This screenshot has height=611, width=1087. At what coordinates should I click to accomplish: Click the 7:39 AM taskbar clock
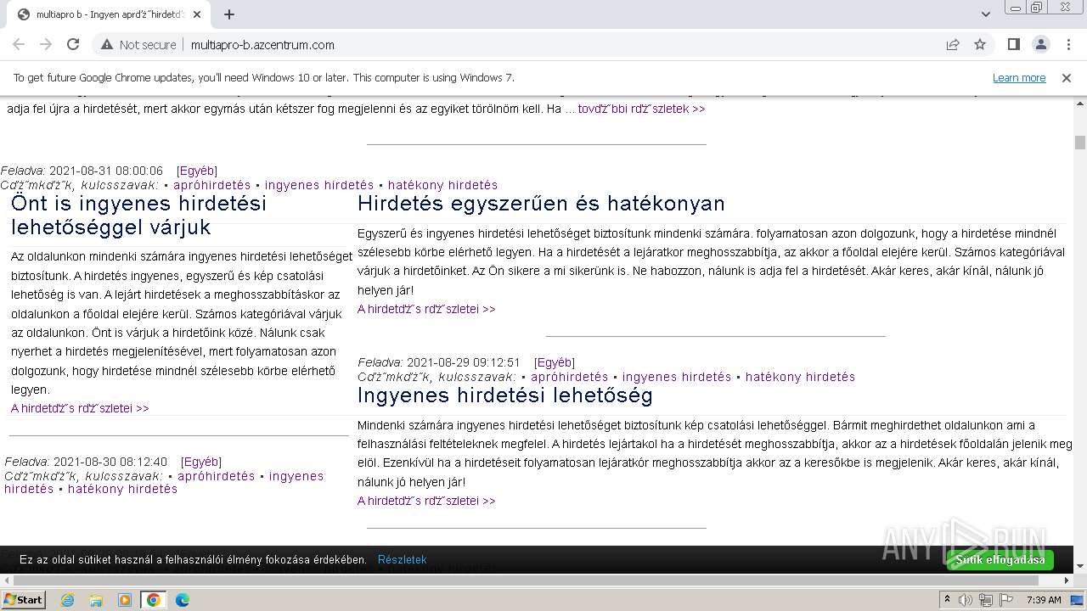[x=1044, y=600]
